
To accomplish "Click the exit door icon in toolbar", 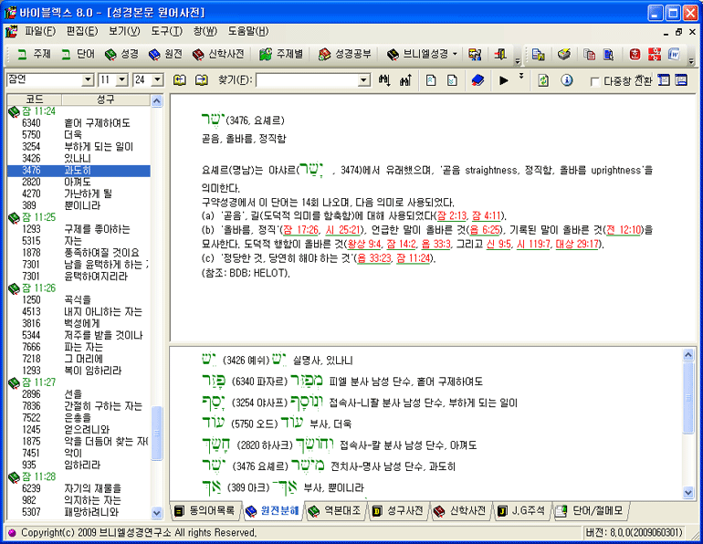I will 500,54.
